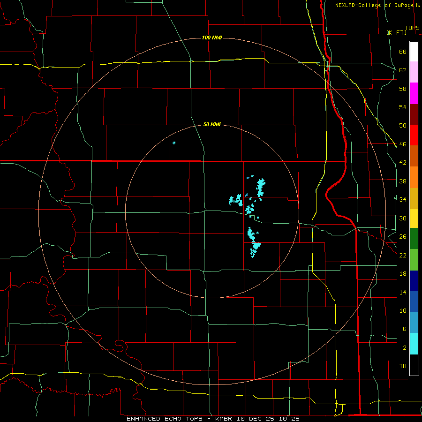The height and width of the screenshot is (422, 422).
Task: Click the '34' legend value
Action: (x=403, y=199)
